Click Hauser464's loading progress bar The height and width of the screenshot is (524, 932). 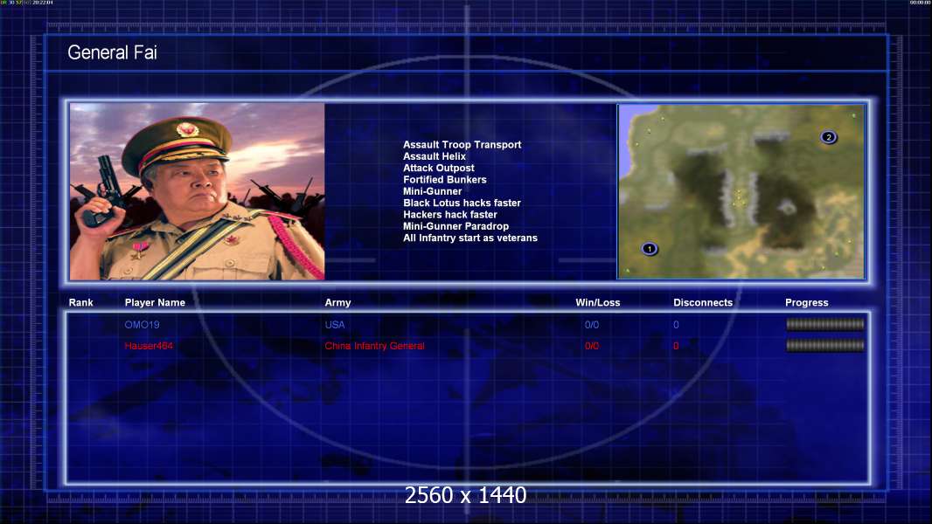pyautogui.click(x=825, y=345)
